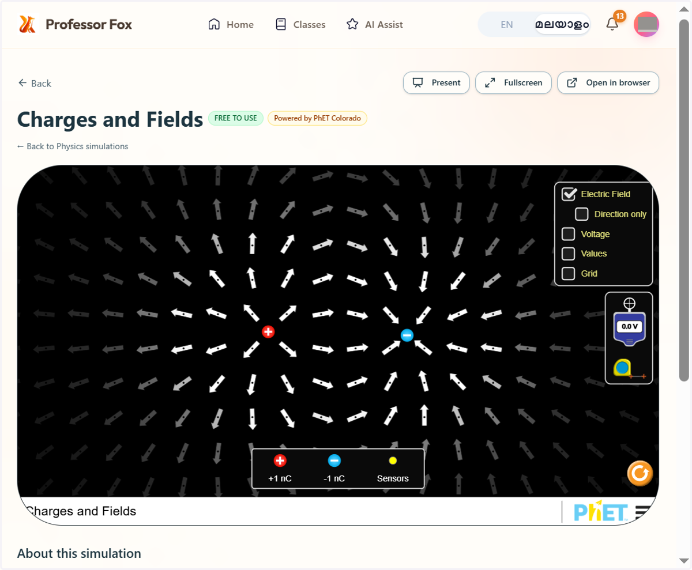Enable the Grid checkbox
Image resolution: width=692 pixels, height=570 pixels.
click(569, 273)
